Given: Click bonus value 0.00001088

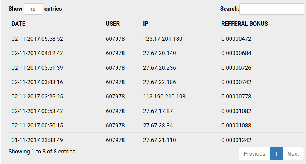Looking at the screenshot, I should point(236,126).
